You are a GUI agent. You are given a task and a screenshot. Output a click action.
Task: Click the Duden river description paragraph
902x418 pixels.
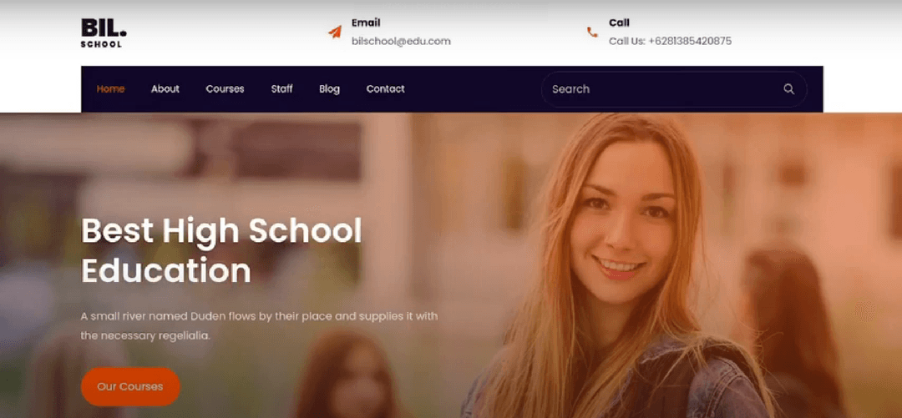tap(260, 326)
